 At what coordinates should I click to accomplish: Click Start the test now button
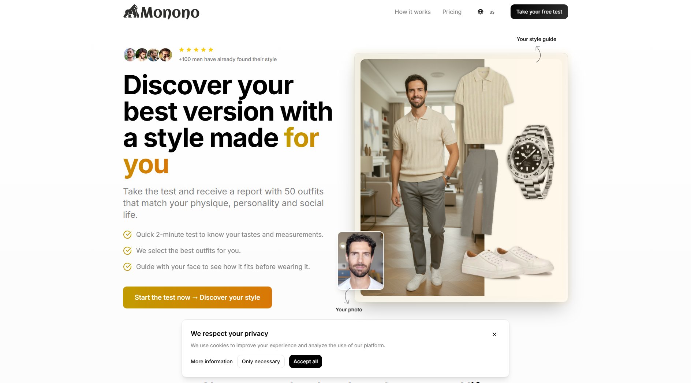(x=197, y=297)
